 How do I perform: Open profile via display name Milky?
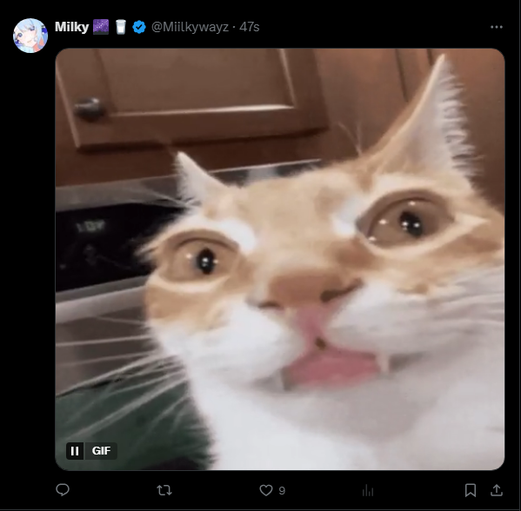coord(71,27)
